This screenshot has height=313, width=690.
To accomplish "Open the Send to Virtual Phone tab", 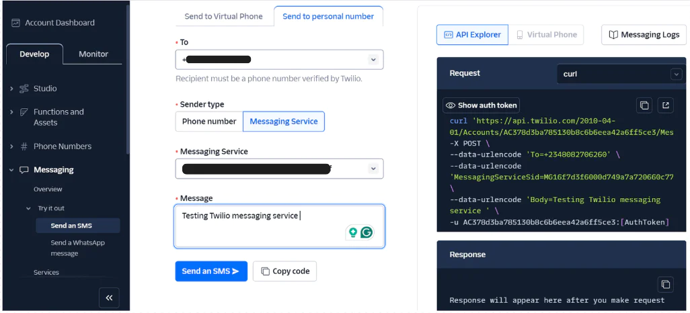I will 223,16.
